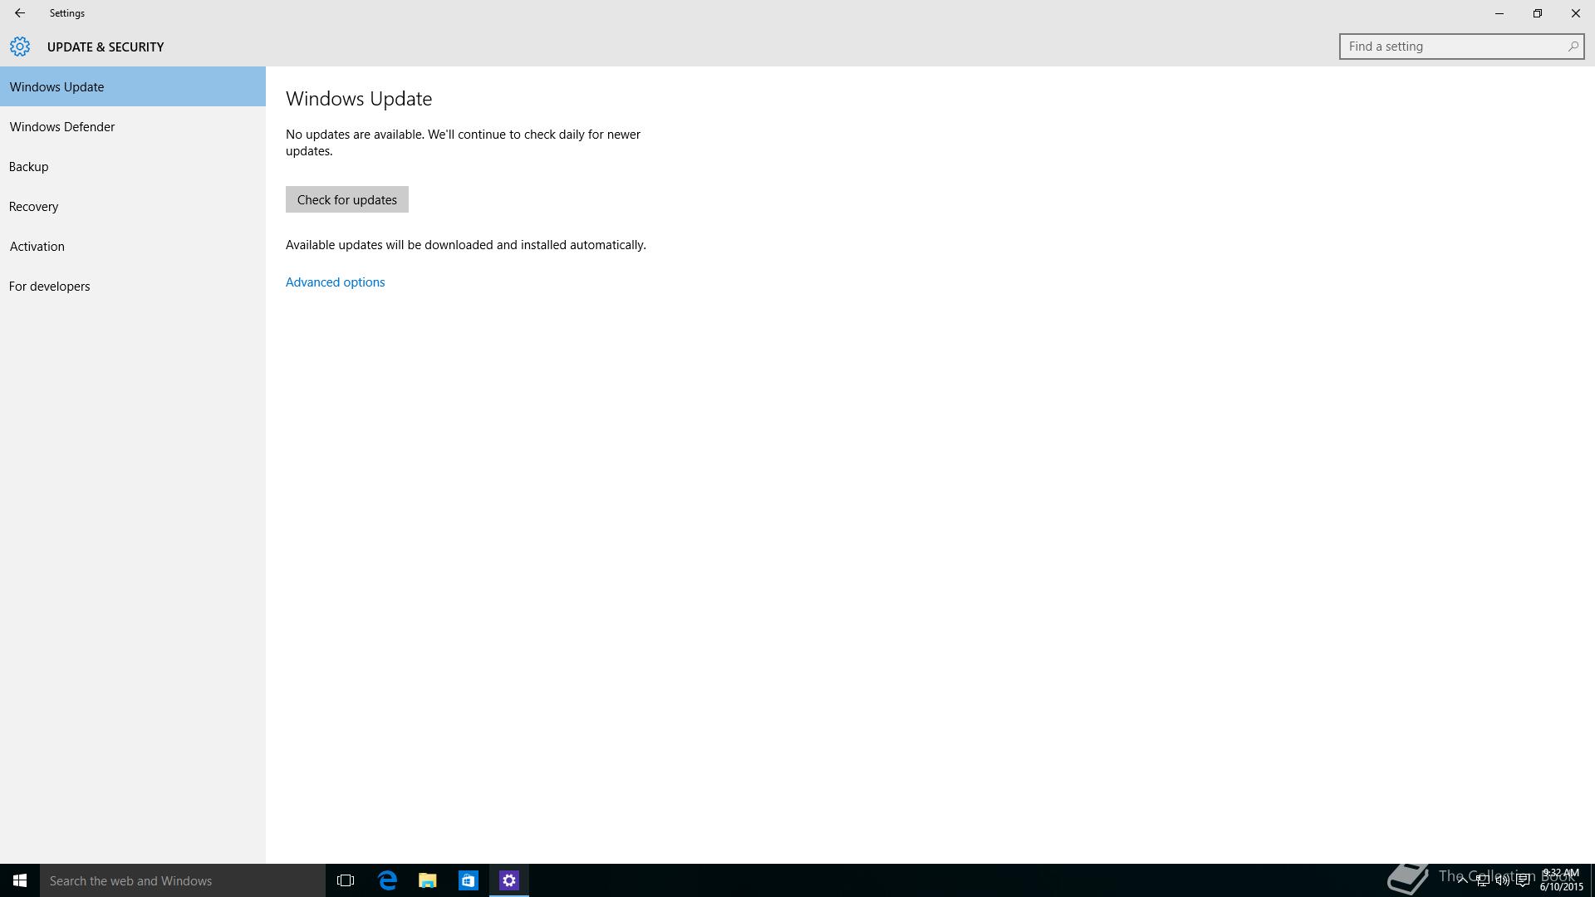Image resolution: width=1595 pixels, height=897 pixels.
Task: Open the Store app from the taskbar
Action: [469, 880]
